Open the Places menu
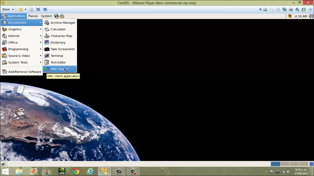Screen dimensions: 314x176 tap(33, 16)
